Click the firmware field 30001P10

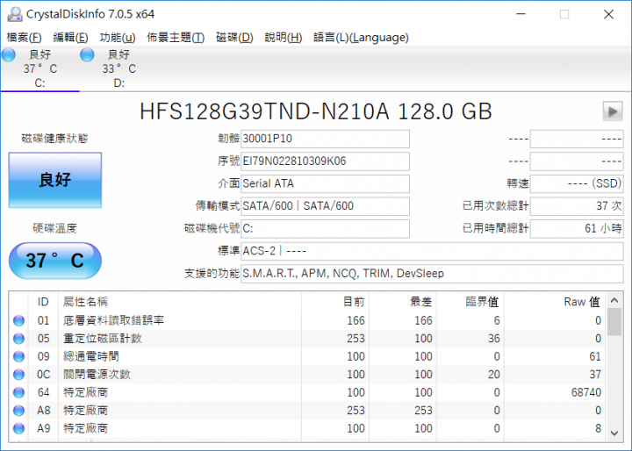[325, 139]
